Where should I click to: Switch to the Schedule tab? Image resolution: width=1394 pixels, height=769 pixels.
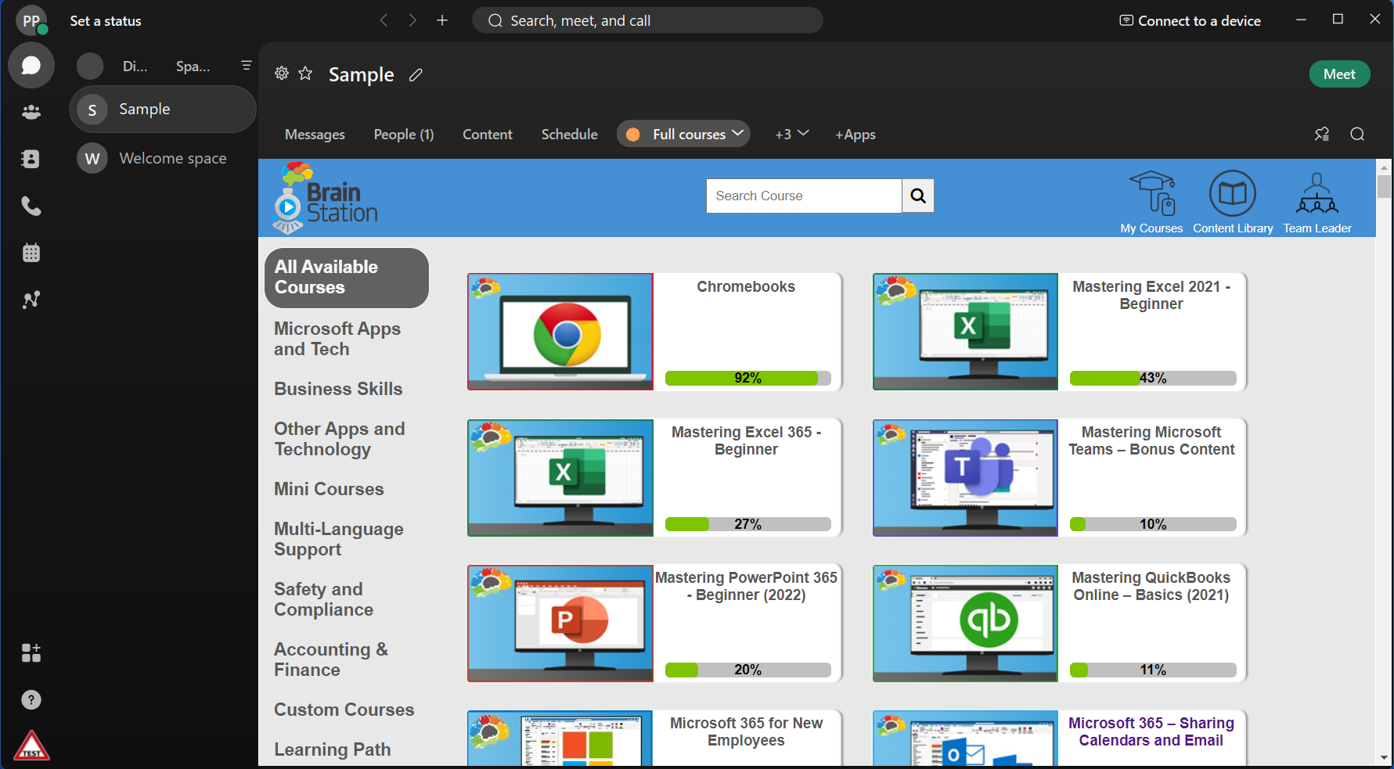(569, 135)
